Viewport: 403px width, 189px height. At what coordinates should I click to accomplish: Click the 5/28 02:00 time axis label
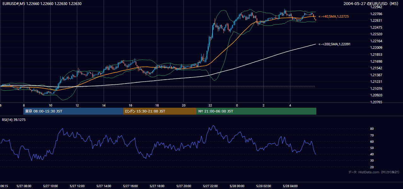pyautogui.click(x=264, y=186)
